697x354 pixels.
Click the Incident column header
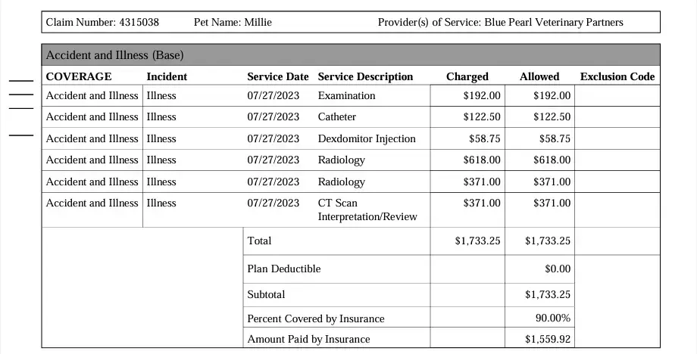(167, 76)
